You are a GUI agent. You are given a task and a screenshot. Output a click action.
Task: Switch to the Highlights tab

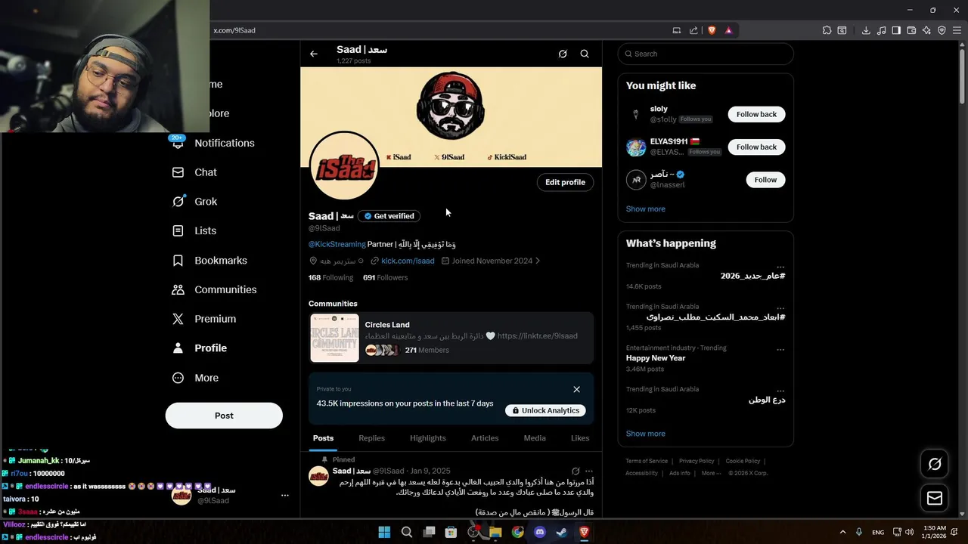point(428,438)
